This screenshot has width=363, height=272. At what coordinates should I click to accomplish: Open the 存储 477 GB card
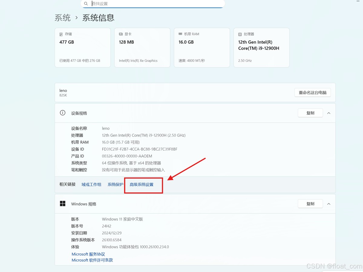(83, 47)
